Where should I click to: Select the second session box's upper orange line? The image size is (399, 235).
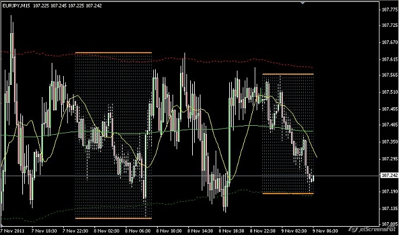pyautogui.click(x=288, y=74)
